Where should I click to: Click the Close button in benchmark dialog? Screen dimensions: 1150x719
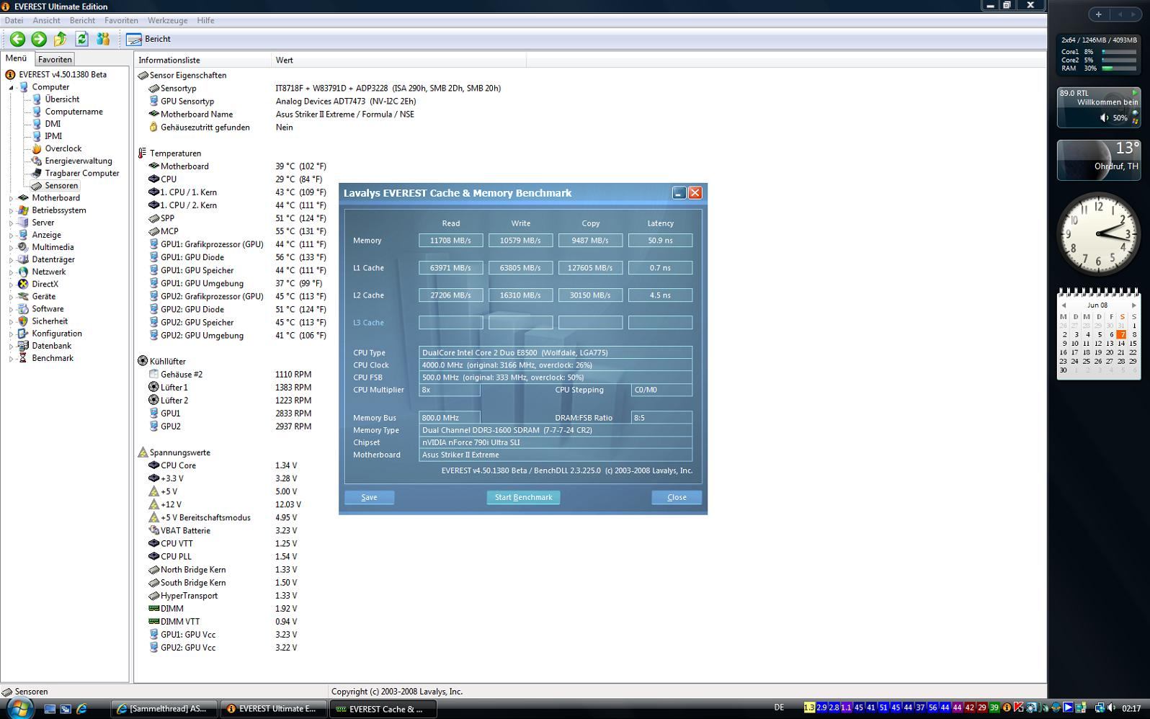(x=677, y=497)
